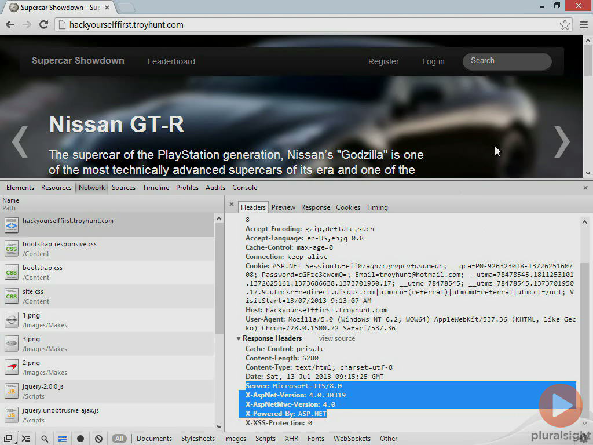Switch to Audits devtools tab
Viewport: 593px width, 445px height.
pos(215,188)
